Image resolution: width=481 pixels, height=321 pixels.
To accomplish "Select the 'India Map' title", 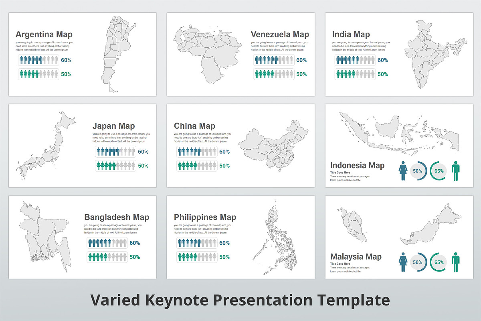I will 351,35.
